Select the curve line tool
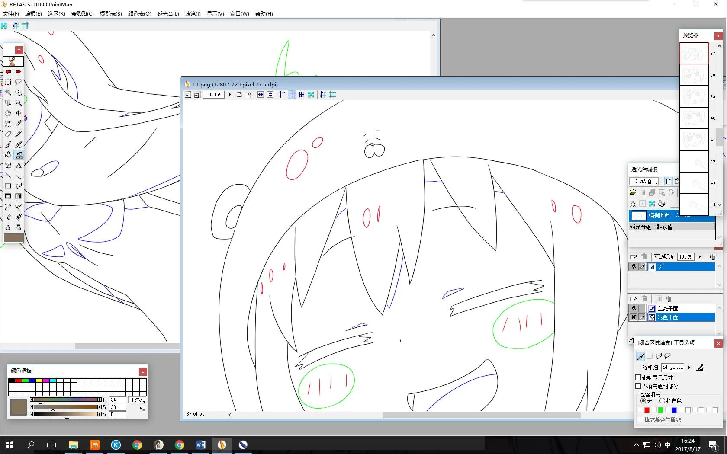The image size is (727, 454). point(18,176)
